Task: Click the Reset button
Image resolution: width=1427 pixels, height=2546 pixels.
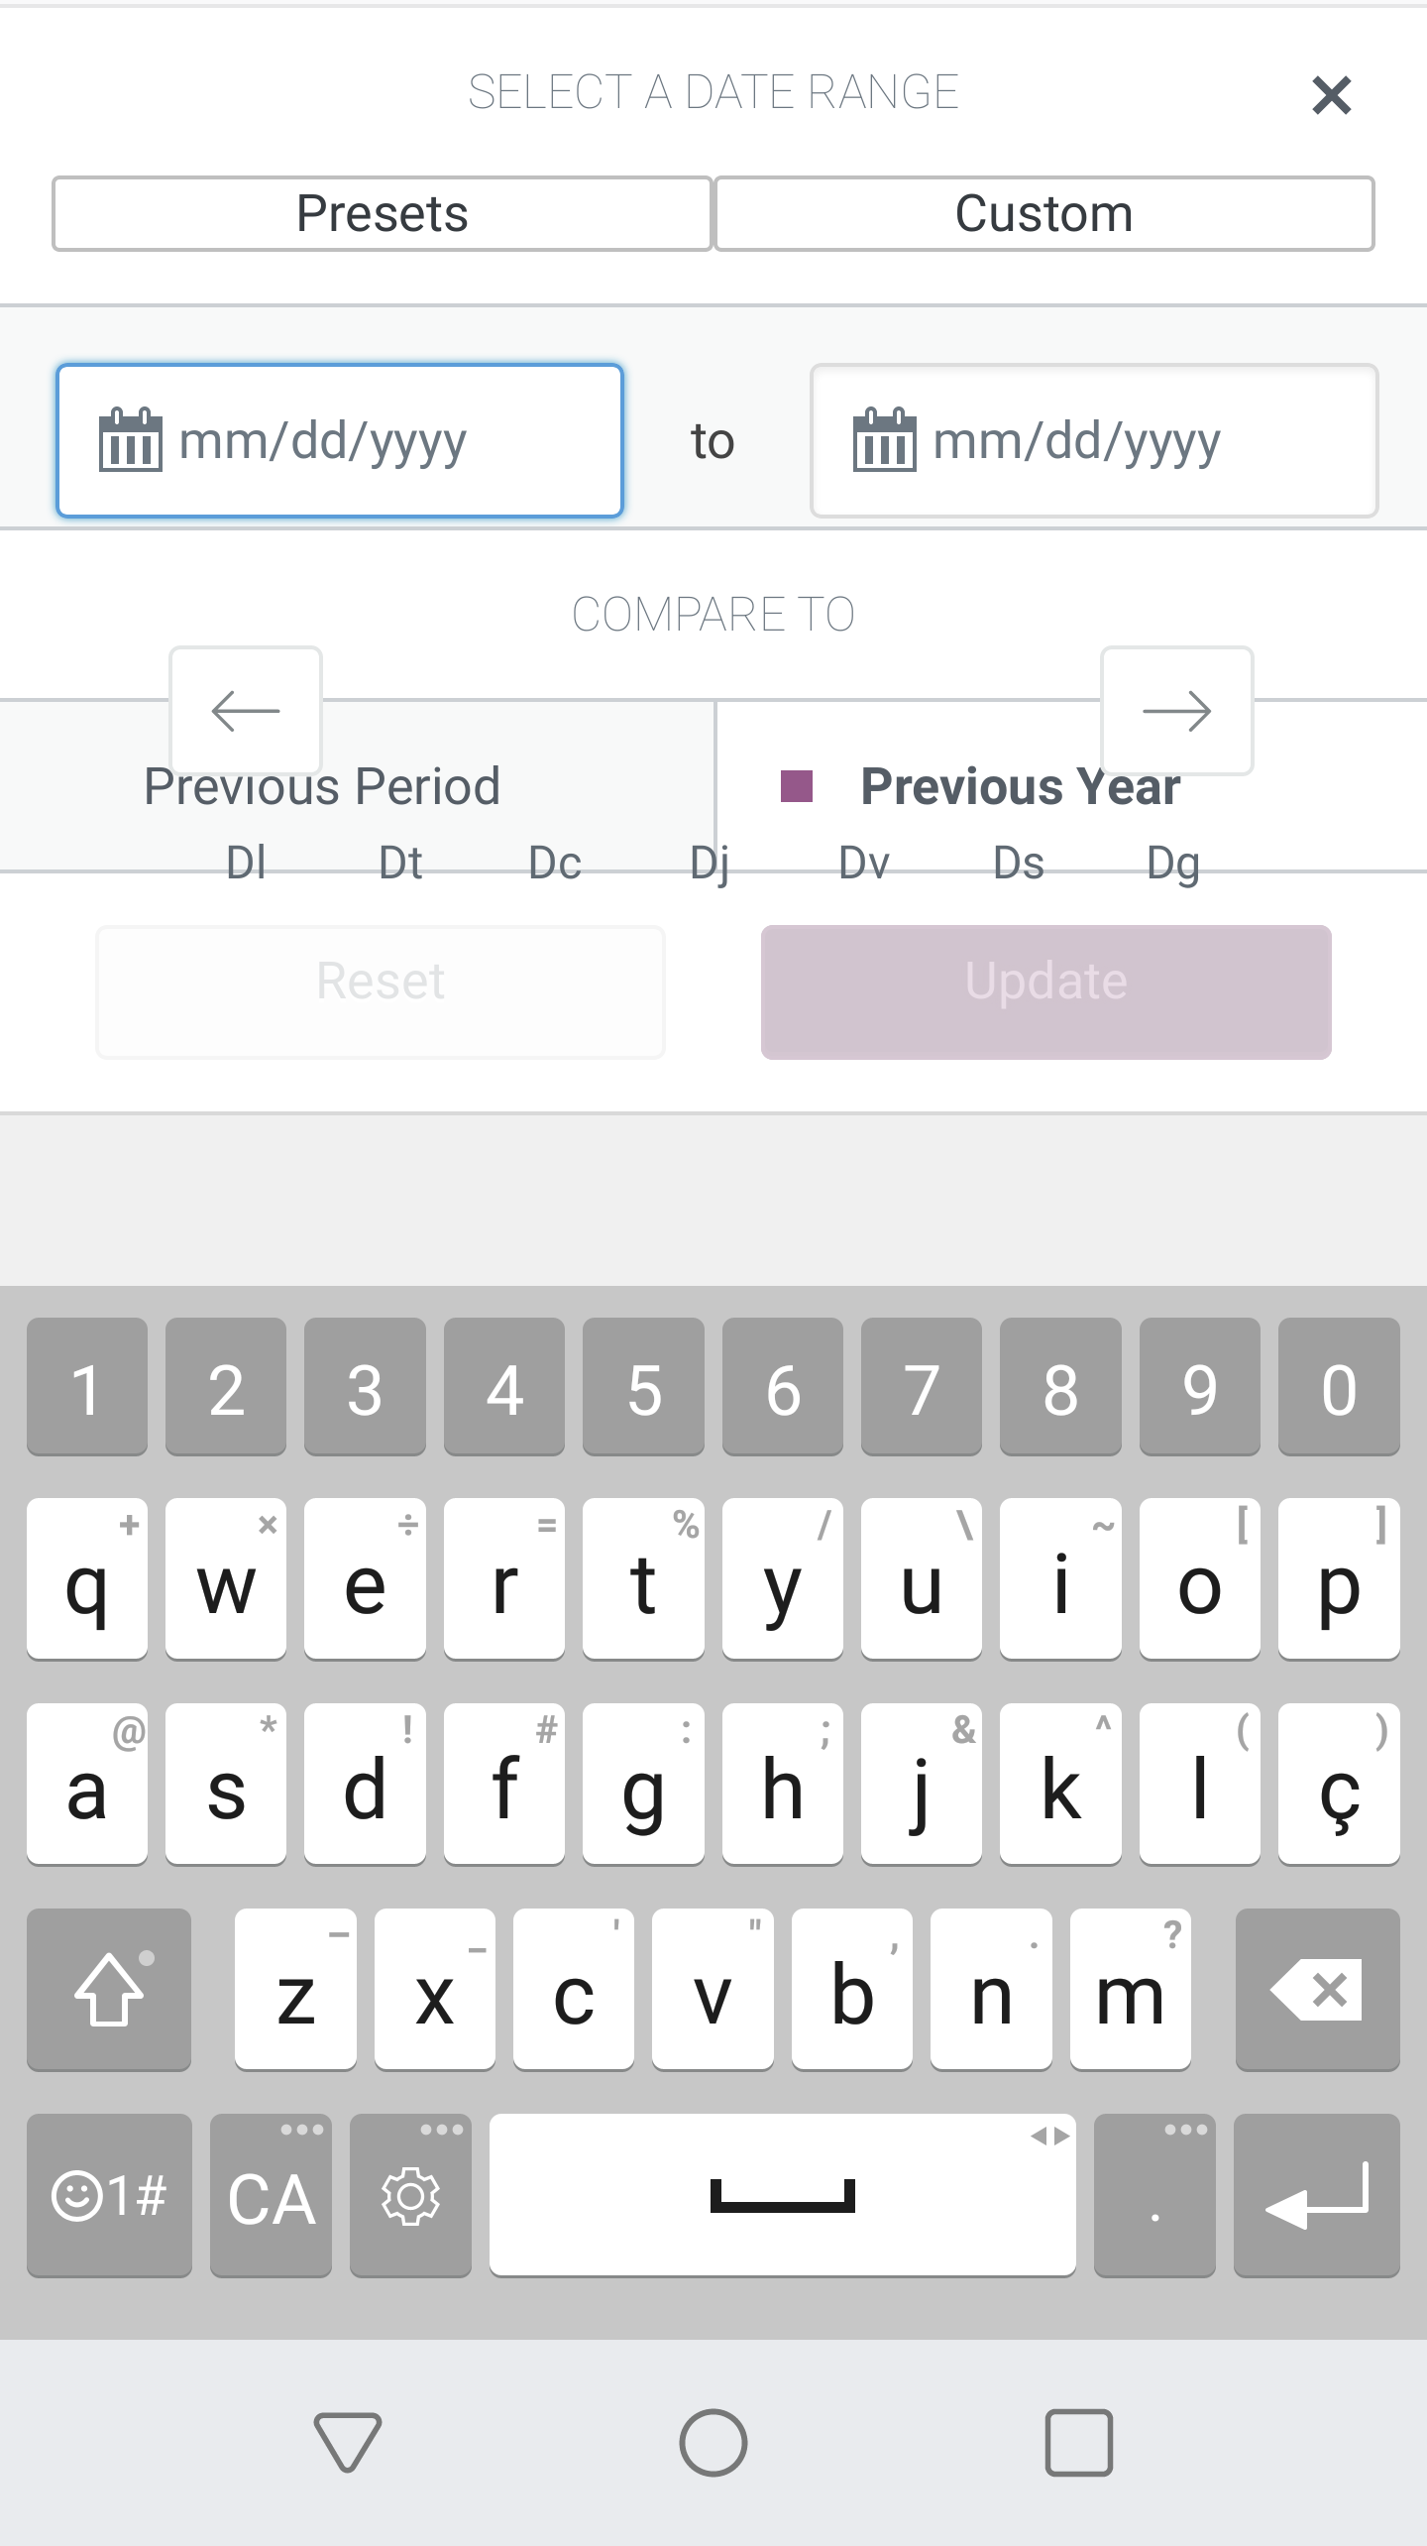Action: [381, 992]
